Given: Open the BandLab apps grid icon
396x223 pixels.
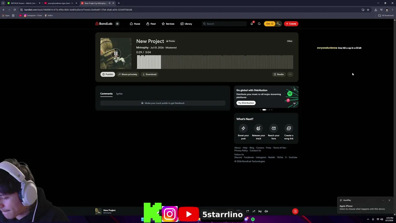Looking at the screenshot, I should (117, 24).
